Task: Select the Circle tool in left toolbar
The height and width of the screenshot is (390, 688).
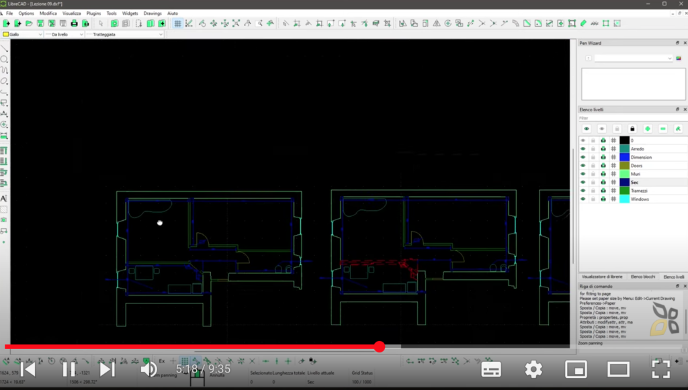Action: coord(4,59)
